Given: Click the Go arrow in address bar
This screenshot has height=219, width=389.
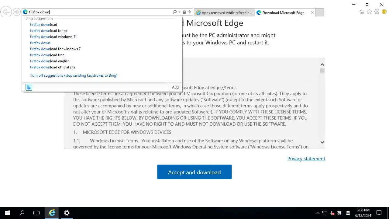Looking at the screenshot, I should (189, 12).
